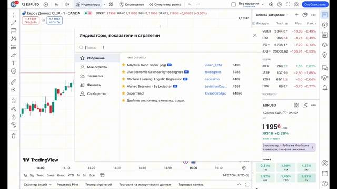The width and height of the screenshot is (337, 189).
Task: Add symbol to compare with plus icon
Action: pyautogui.click(x=46, y=4)
